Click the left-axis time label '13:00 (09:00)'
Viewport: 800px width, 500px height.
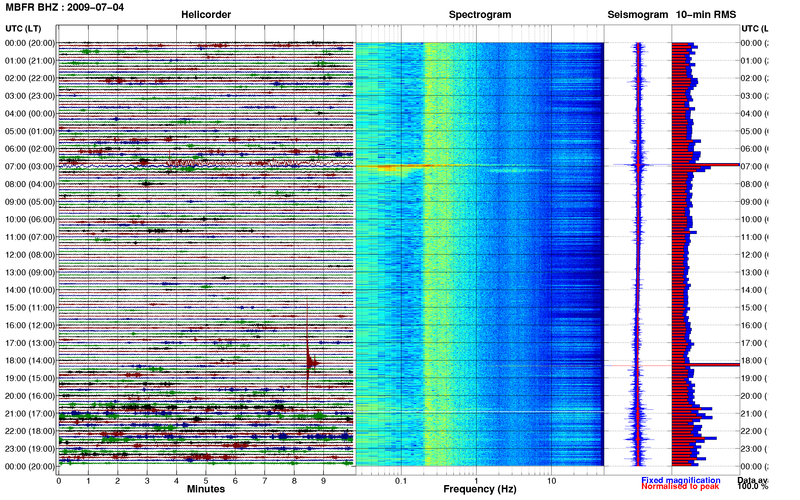tap(30, 272)
